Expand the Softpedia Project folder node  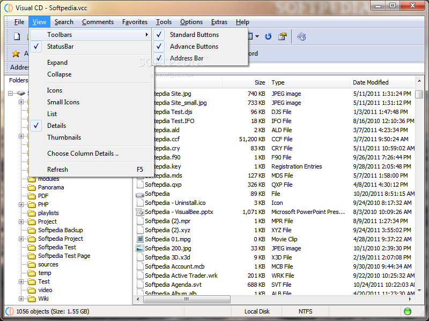coord(21,239)
